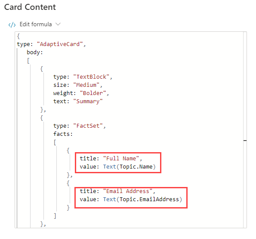Click the "FactSet" type string
256x239 pixels.
click(88, 126)
